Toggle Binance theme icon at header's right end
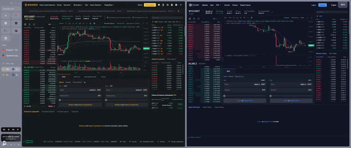 181,5
